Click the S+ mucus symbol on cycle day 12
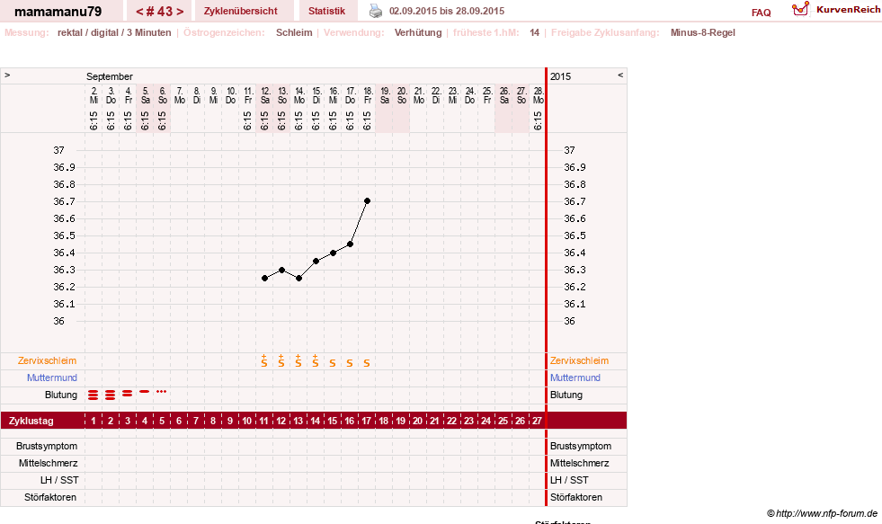This screenshot has width=882, height=524. pos(281,361)
